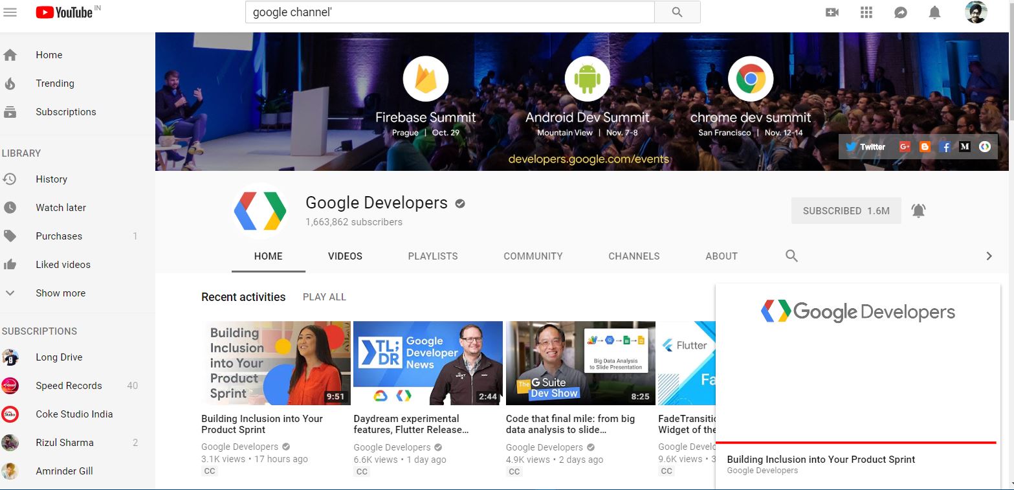1014x490 pixels.
Task: Click the History clock icon
Action: click(10, 179)
